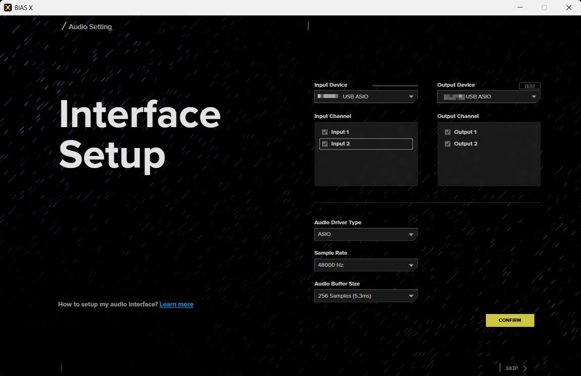The image size is (581, 376).
Task: Expand the Sample Rate 48000 Hz dropdown
Action: click(365, 265)
